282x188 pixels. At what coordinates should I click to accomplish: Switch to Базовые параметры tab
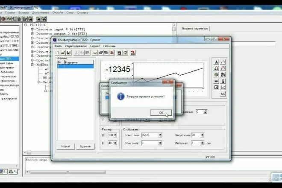tap(195, 29)
